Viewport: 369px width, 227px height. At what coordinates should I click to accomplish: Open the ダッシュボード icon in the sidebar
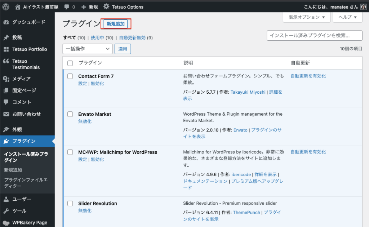6,22
